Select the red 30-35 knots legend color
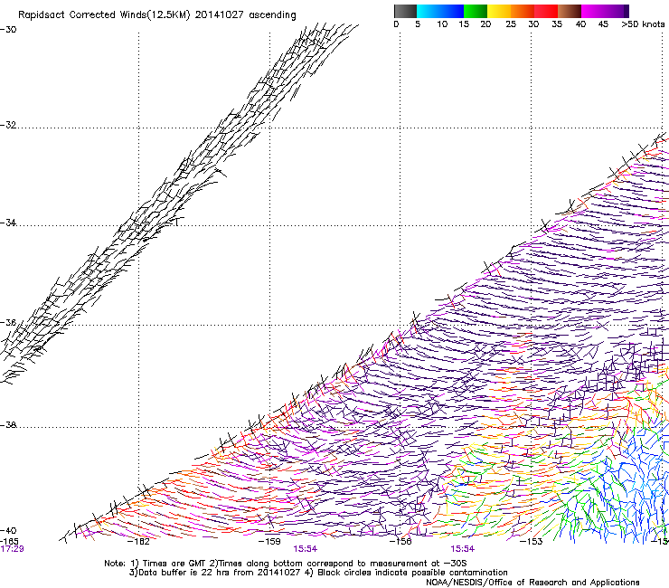The height and width of the screenshot is (588, 669). click(x=546, y=11)
